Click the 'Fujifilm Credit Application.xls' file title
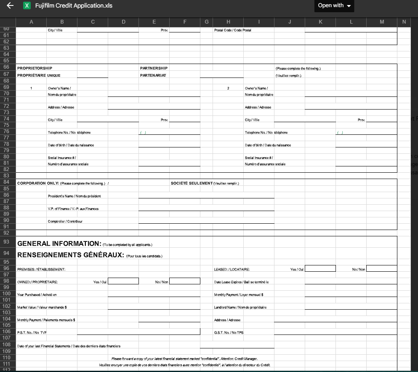 (x=74, y=5)
